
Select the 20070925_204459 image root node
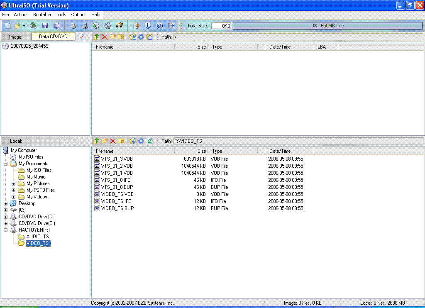point(29,46)
